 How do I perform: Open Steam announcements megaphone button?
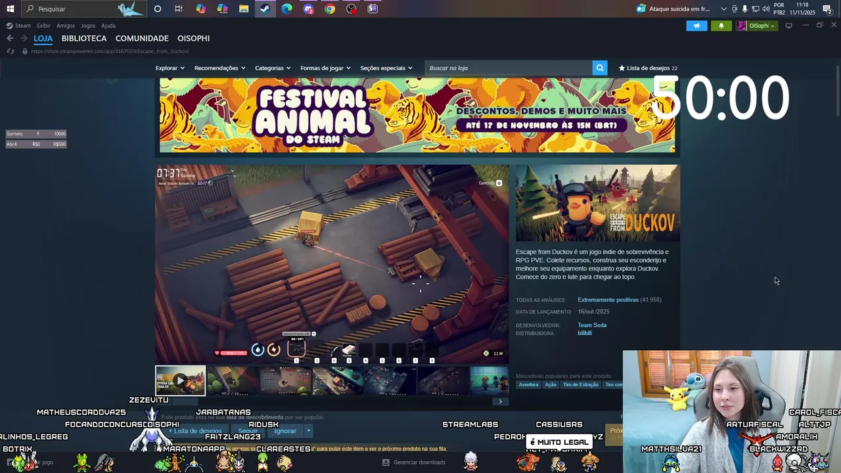click(x=696, y=26)
